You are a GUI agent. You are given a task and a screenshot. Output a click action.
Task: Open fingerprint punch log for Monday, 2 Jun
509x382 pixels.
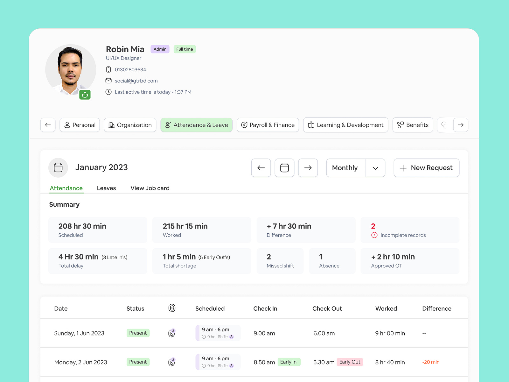click(x=171, y=362)
